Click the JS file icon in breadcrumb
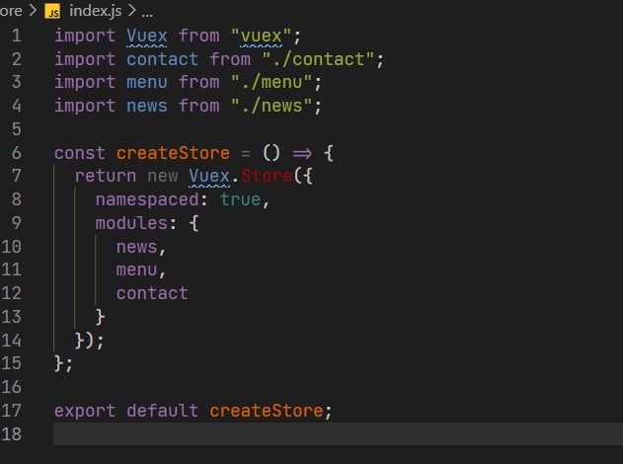 click(x=52, y=11)
